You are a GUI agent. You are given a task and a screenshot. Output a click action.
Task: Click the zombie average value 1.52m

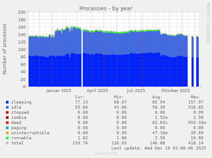[x=161, y=118]
